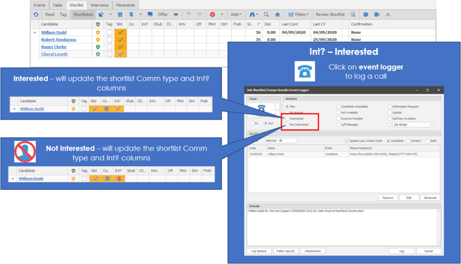Select the Interested radio button
This screenshot has width=461, height=264.
click(286, 118)
